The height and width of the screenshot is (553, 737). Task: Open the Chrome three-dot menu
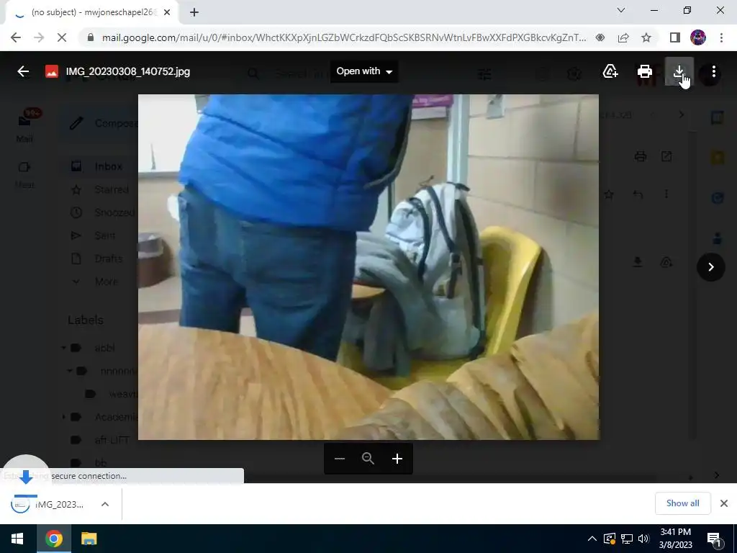click(x=721, y=37)
